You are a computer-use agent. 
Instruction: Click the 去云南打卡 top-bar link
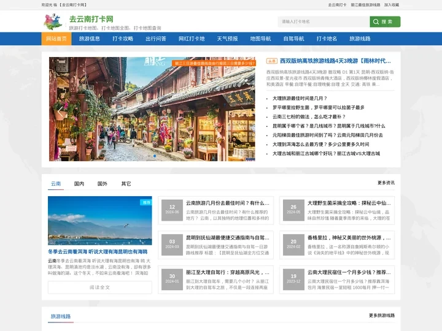click(337, 5)
